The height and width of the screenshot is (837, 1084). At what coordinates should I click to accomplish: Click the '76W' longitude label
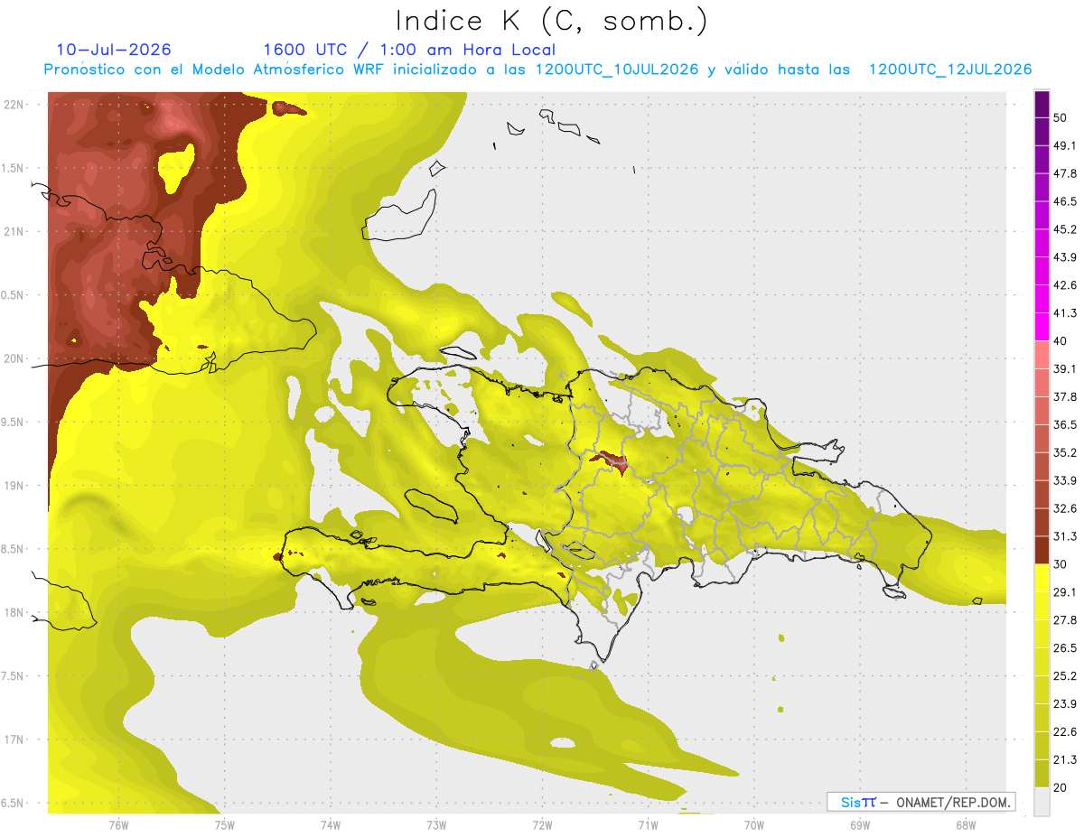click(118, 825)
